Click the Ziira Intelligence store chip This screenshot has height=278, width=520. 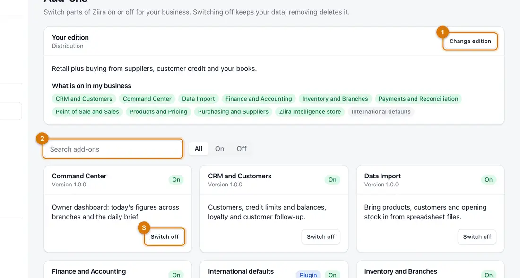click(x=310, y=111)
